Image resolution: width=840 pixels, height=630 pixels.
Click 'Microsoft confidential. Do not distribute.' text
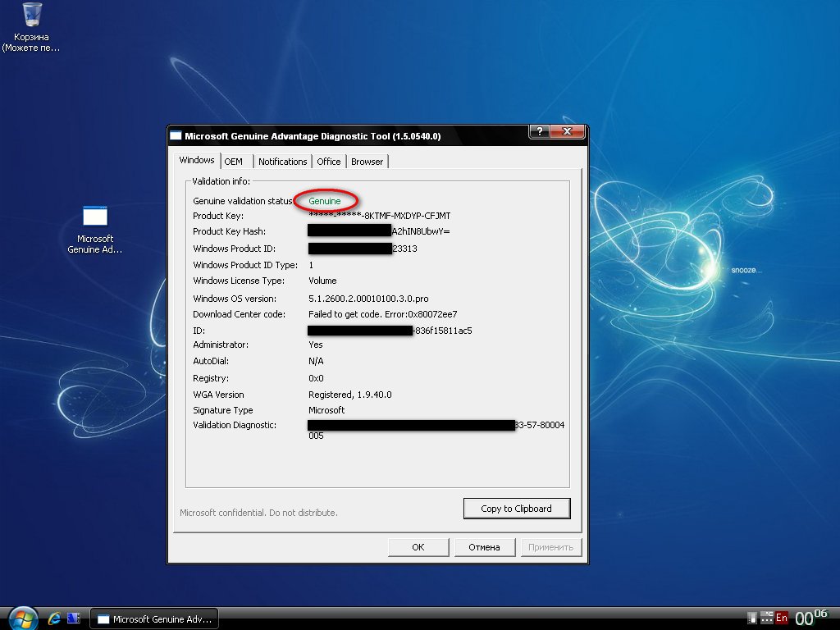coord(258,513)
